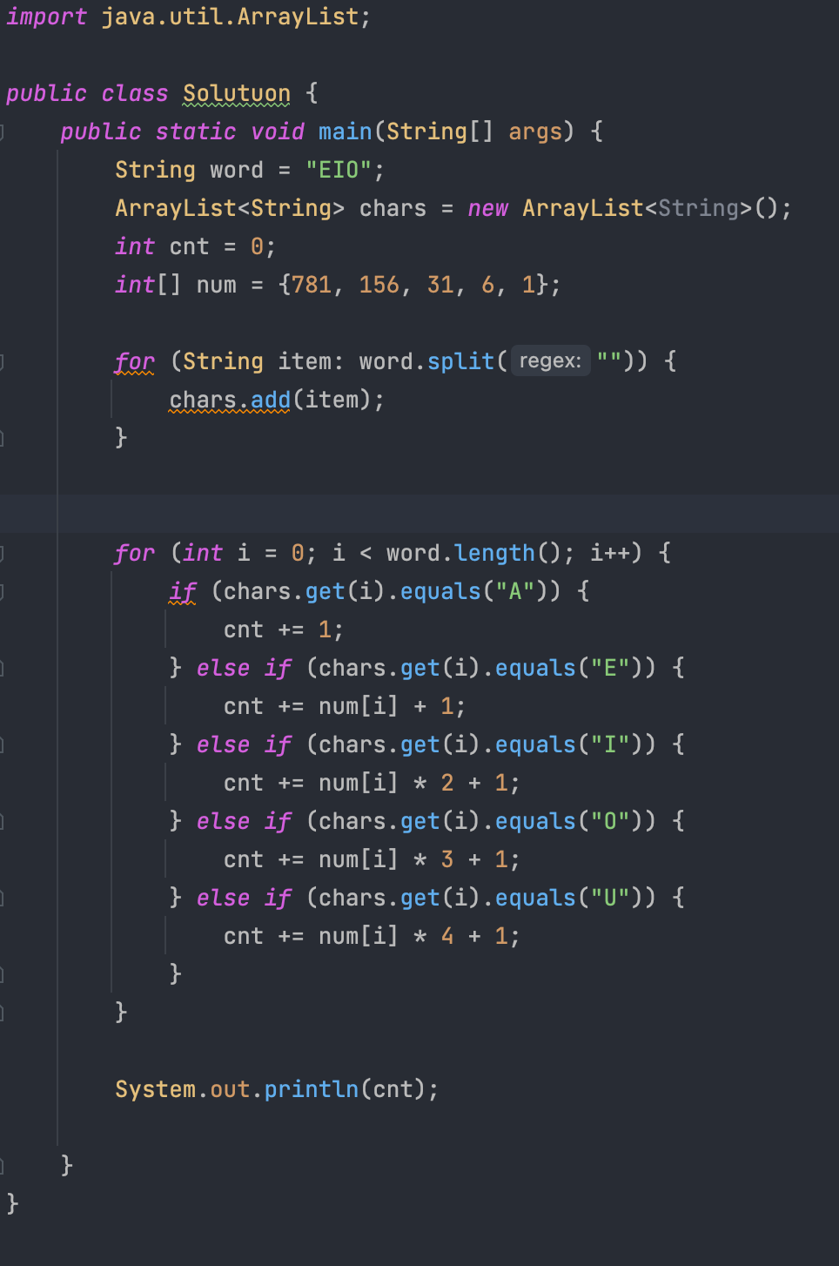Click the underlined chars.add call
This screenshot has height=1266, width=839.
click(230, 400)
